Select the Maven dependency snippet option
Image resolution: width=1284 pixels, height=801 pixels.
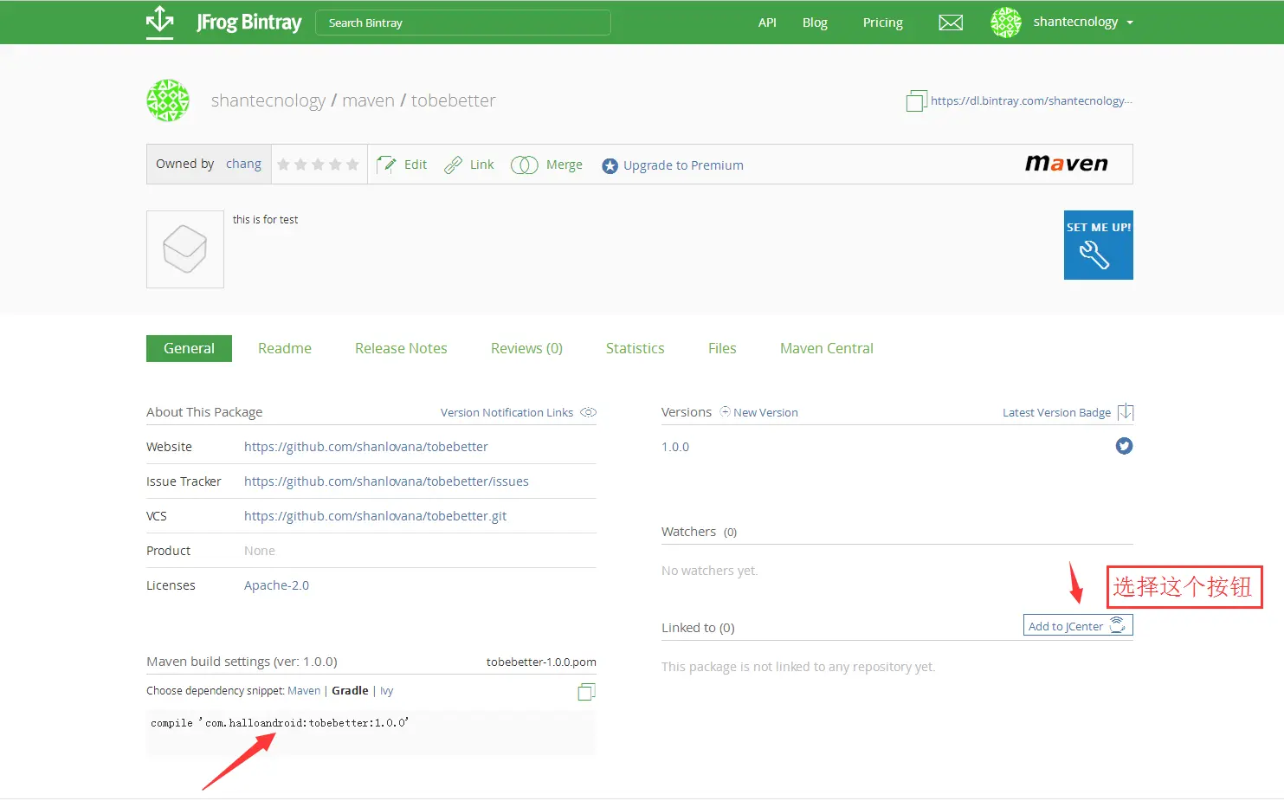point(304,691)
